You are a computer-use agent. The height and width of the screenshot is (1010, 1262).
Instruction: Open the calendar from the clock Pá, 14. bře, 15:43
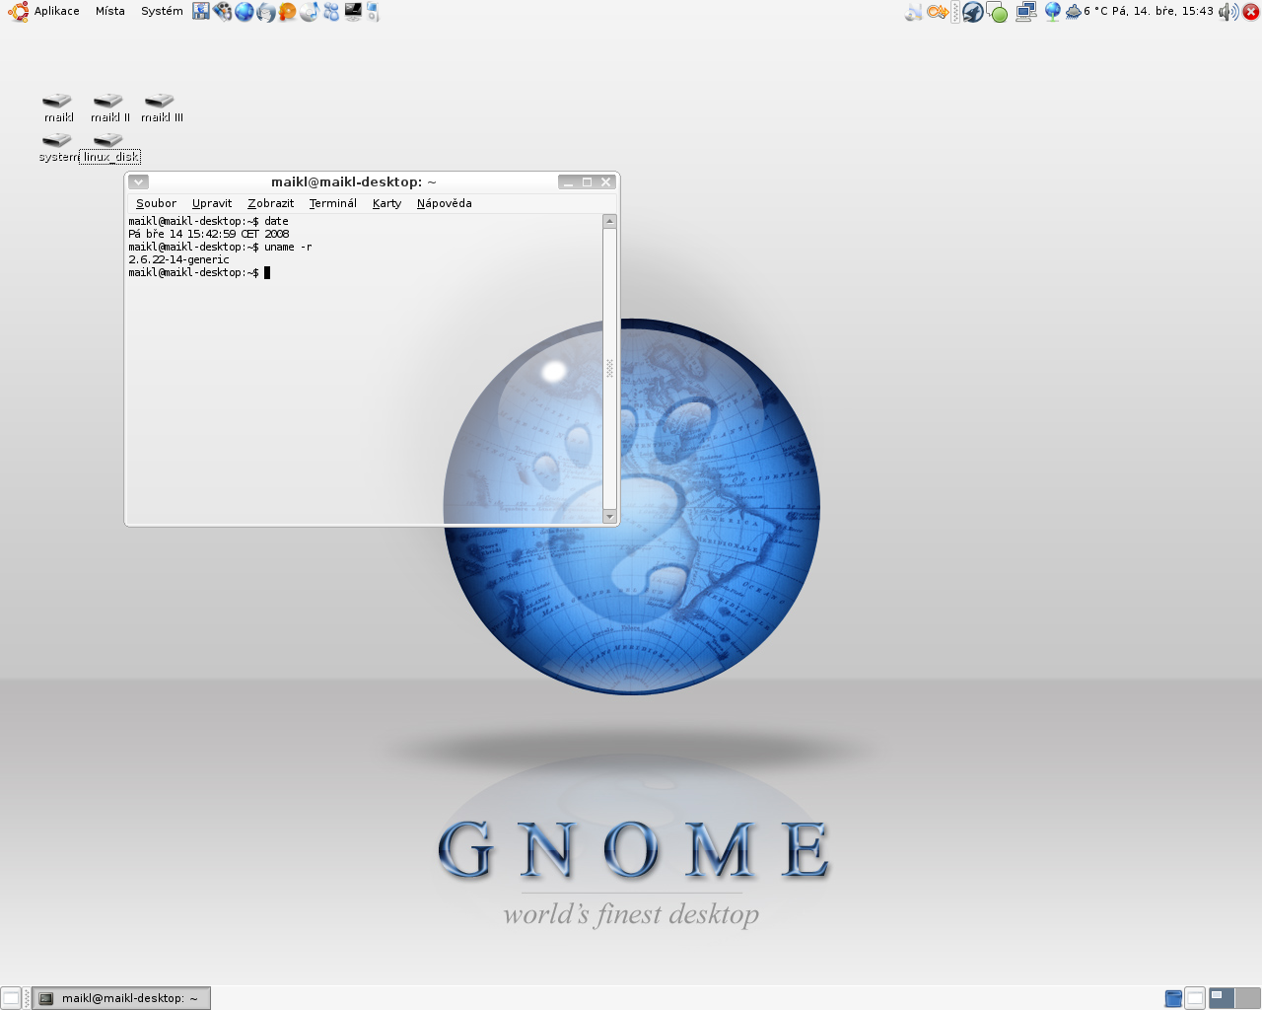tap(1163, 11)
